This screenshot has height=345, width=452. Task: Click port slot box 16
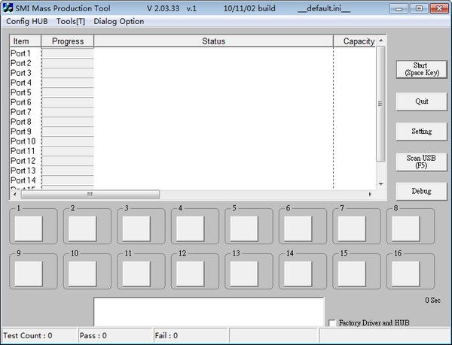tap(406, 274)
